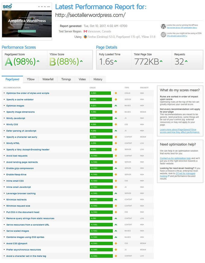The image size is (205, 263).
Task: Open 'Learn more about PageSpeed/YSlow scores' link
Action: click(x=180, y=131)
